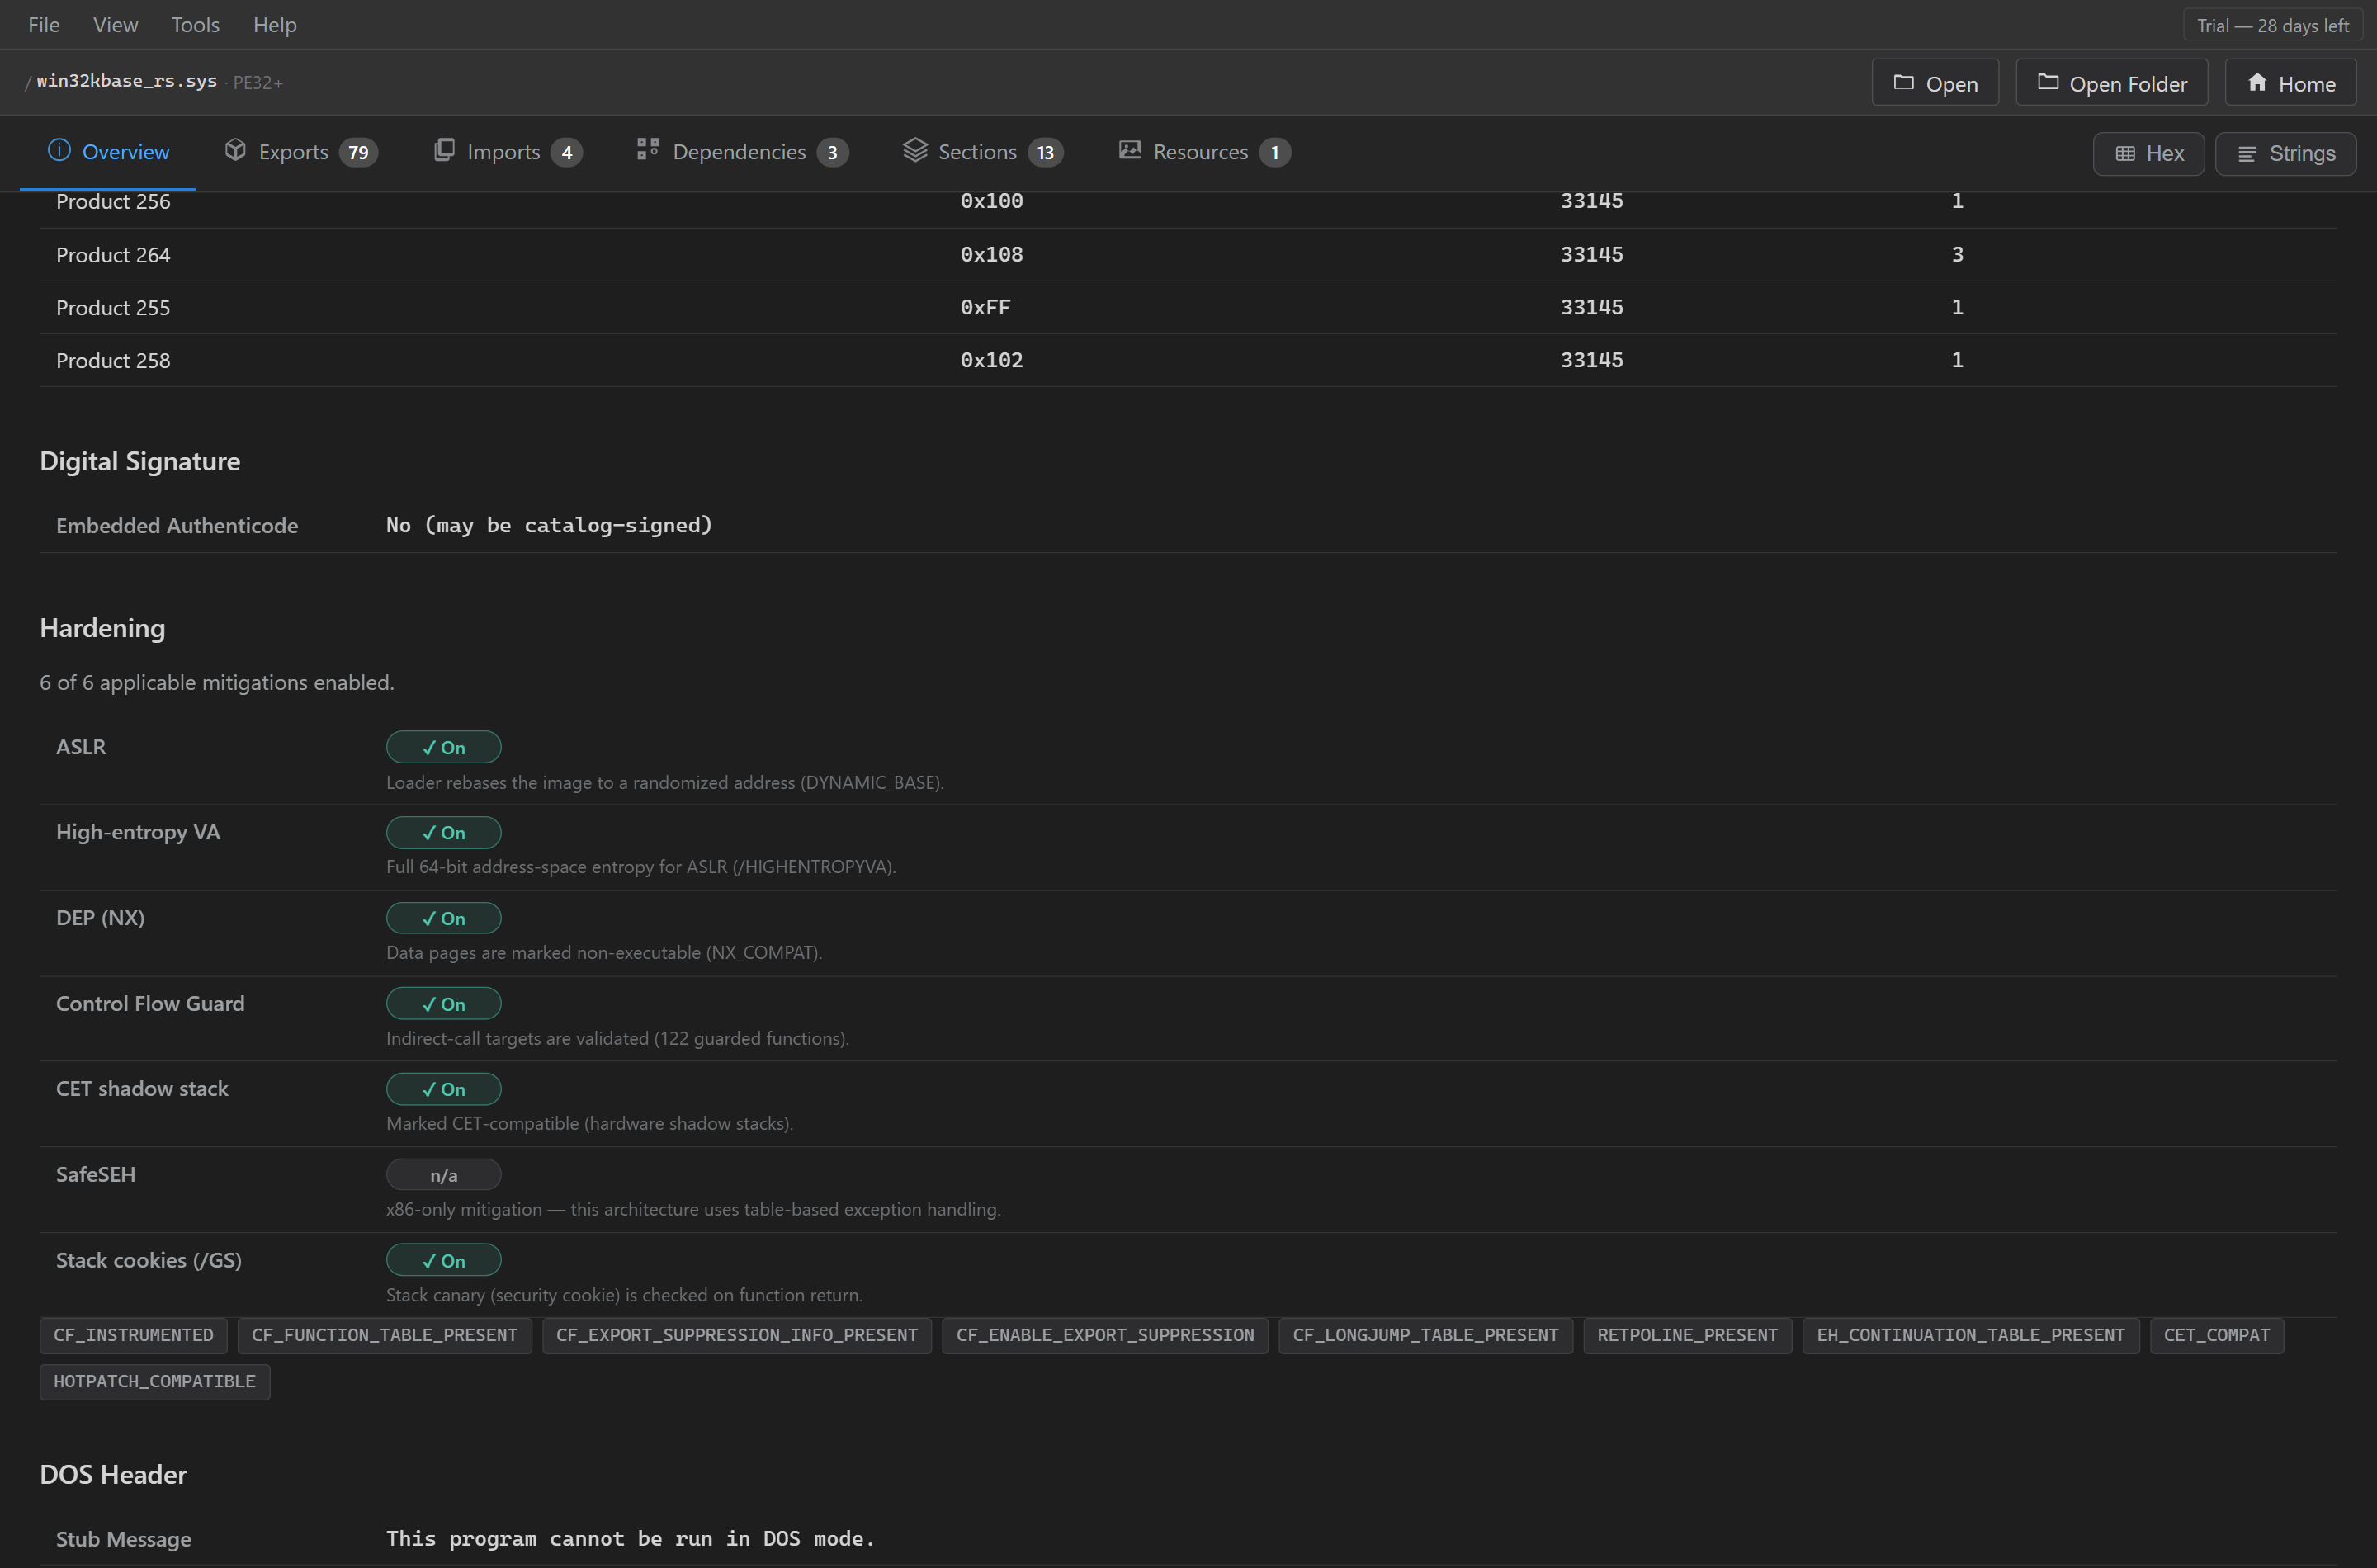This screenshot has height=1568, width=2377.
Task: Click the HOTPATCH_COMPATIBLE chip
Action: [x=154, y=1382]
